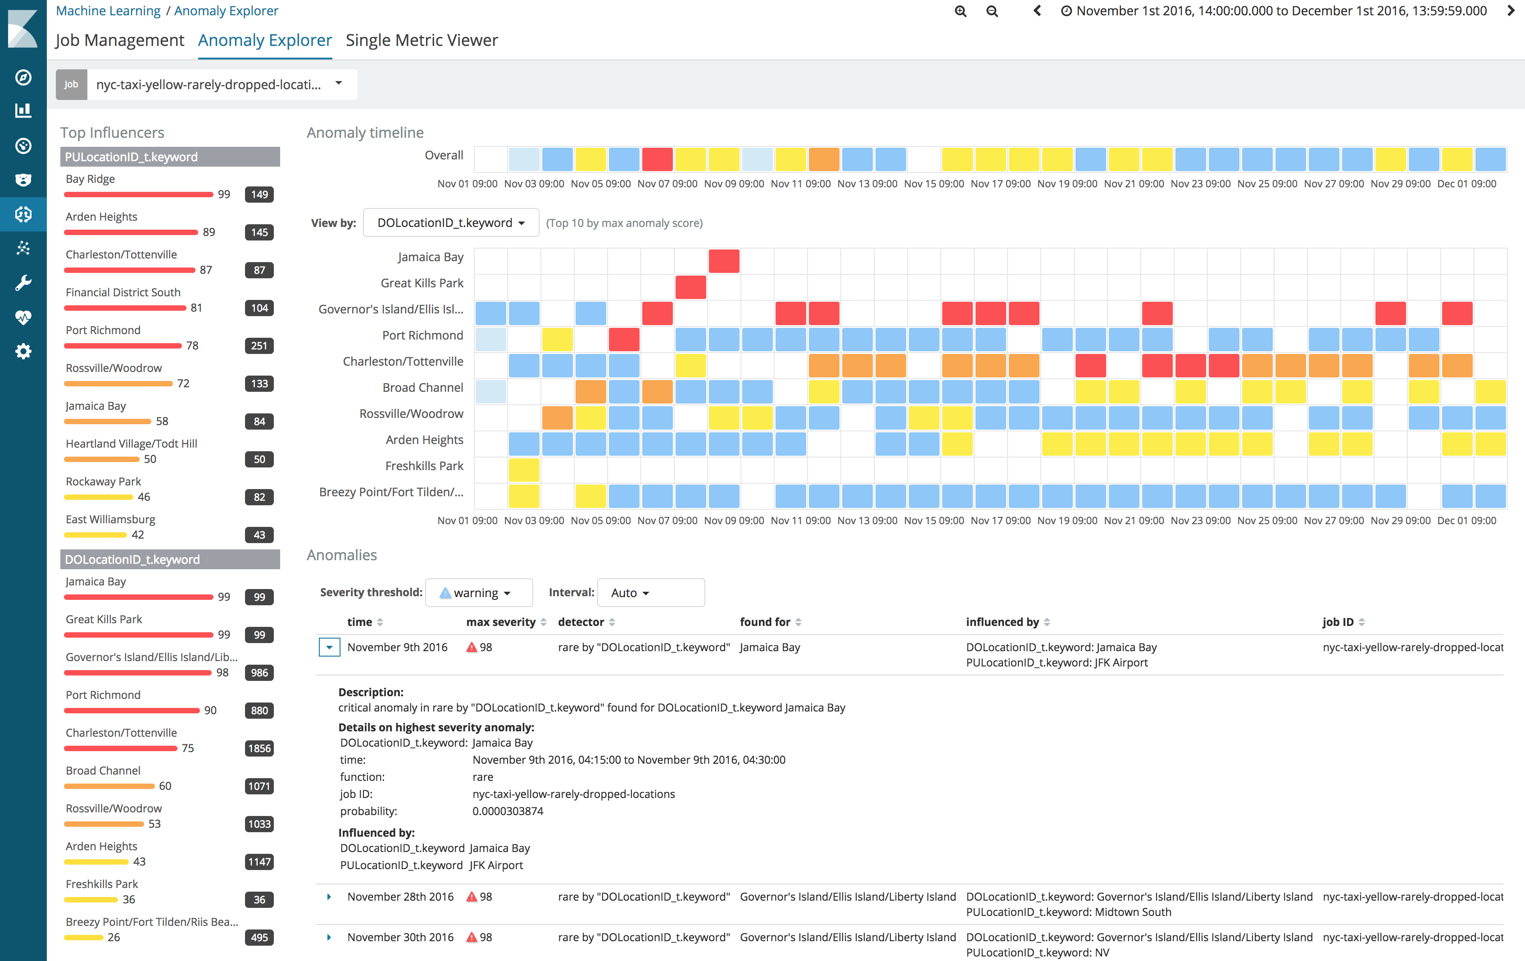Open Discover from the sidebar compass icon

[23, 78]
